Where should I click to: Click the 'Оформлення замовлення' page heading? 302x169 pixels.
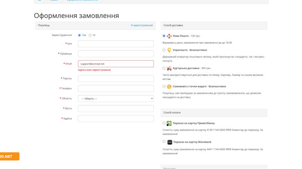(77, 16)
